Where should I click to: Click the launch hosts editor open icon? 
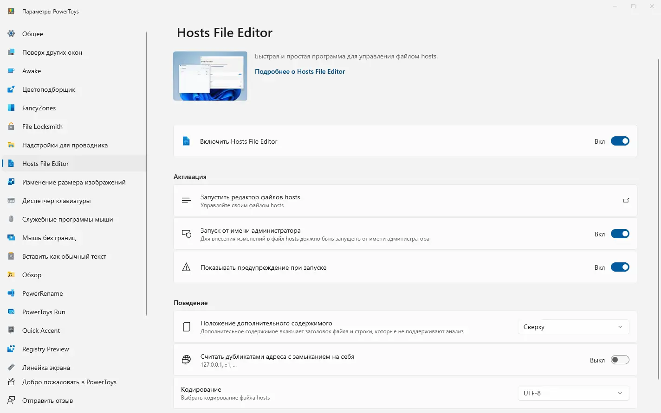[626, 201]
